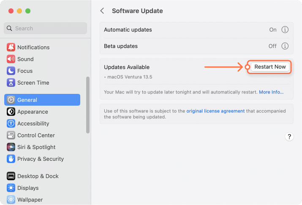This screenshot has height=205, width=302.
Task: Click the Siri & Spotlight icon
Action: (x=11, y=147)
